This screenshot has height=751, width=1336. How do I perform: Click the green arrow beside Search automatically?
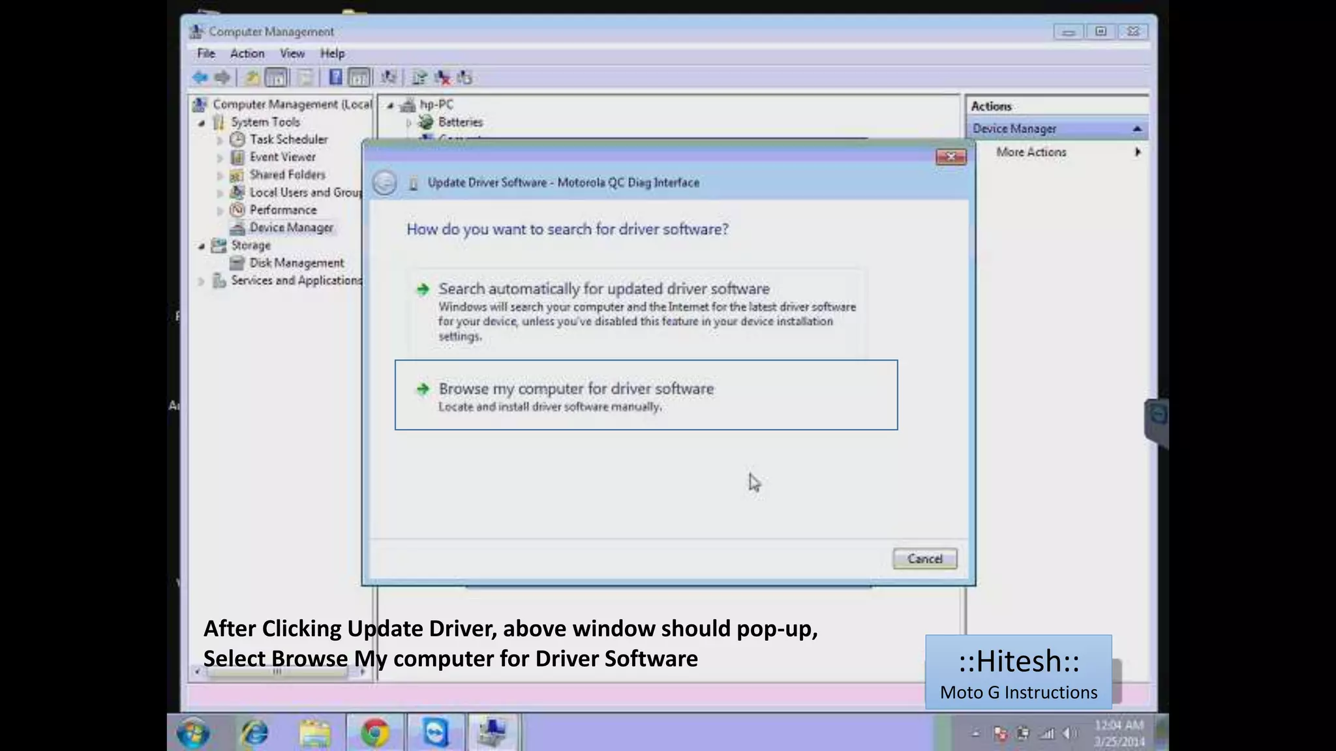423,289
